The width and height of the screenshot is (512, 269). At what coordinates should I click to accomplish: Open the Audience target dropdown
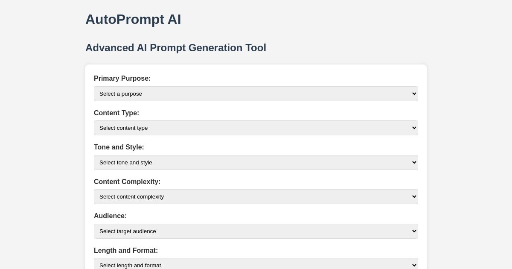[x=256, y=231]
